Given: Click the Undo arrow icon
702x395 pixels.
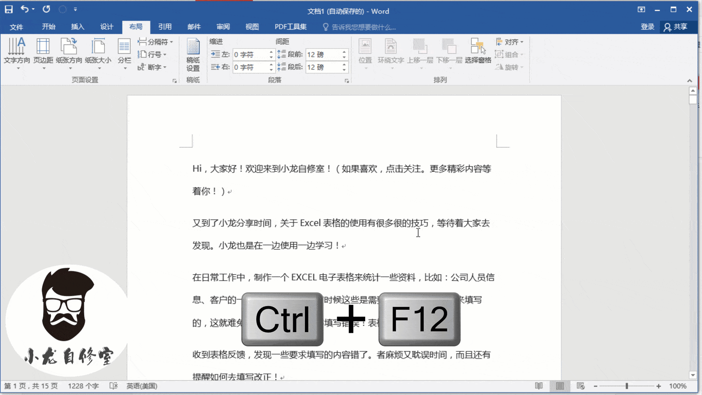Looking at the screenshot, I should tap(24, 10).
